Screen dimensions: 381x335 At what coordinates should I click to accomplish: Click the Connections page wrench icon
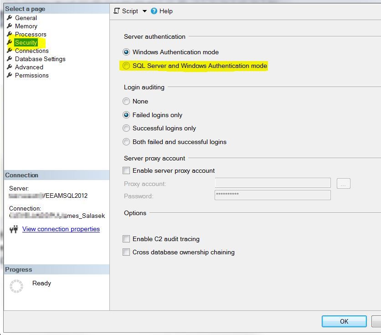10,51
